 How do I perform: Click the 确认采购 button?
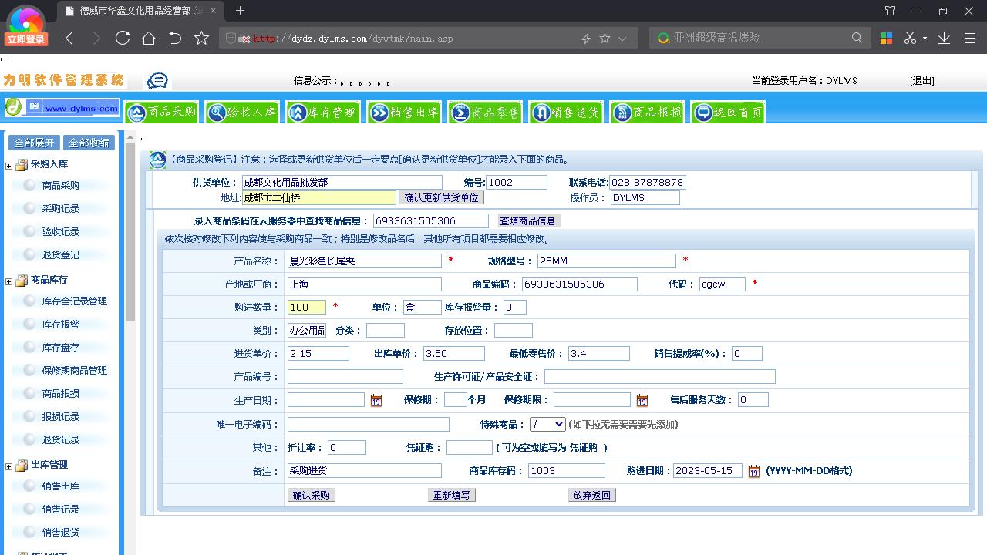pos(310,495)
